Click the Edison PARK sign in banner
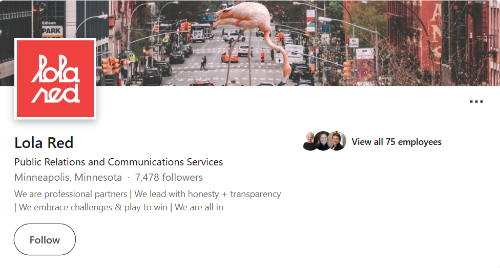The image size is (500, 268). 52,29
